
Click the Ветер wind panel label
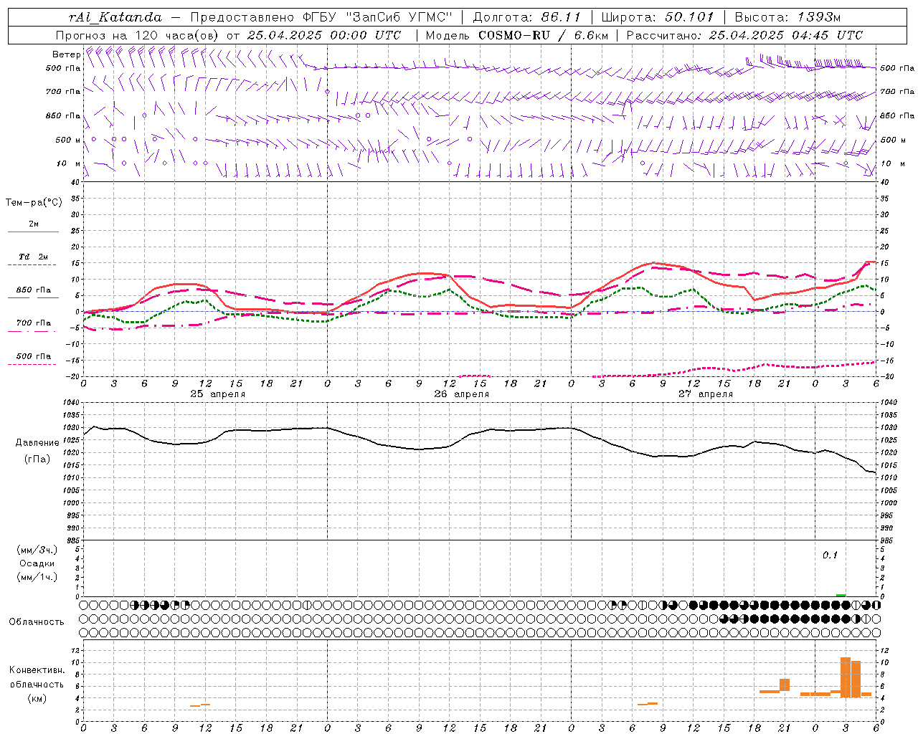tap(67, 54)
